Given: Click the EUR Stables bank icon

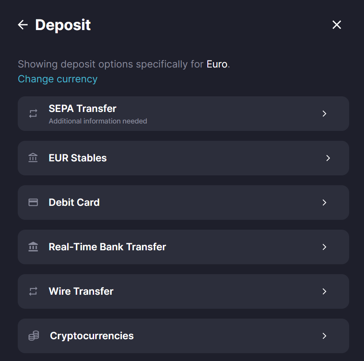Looking at the screenshot, I should click(33, 158).
